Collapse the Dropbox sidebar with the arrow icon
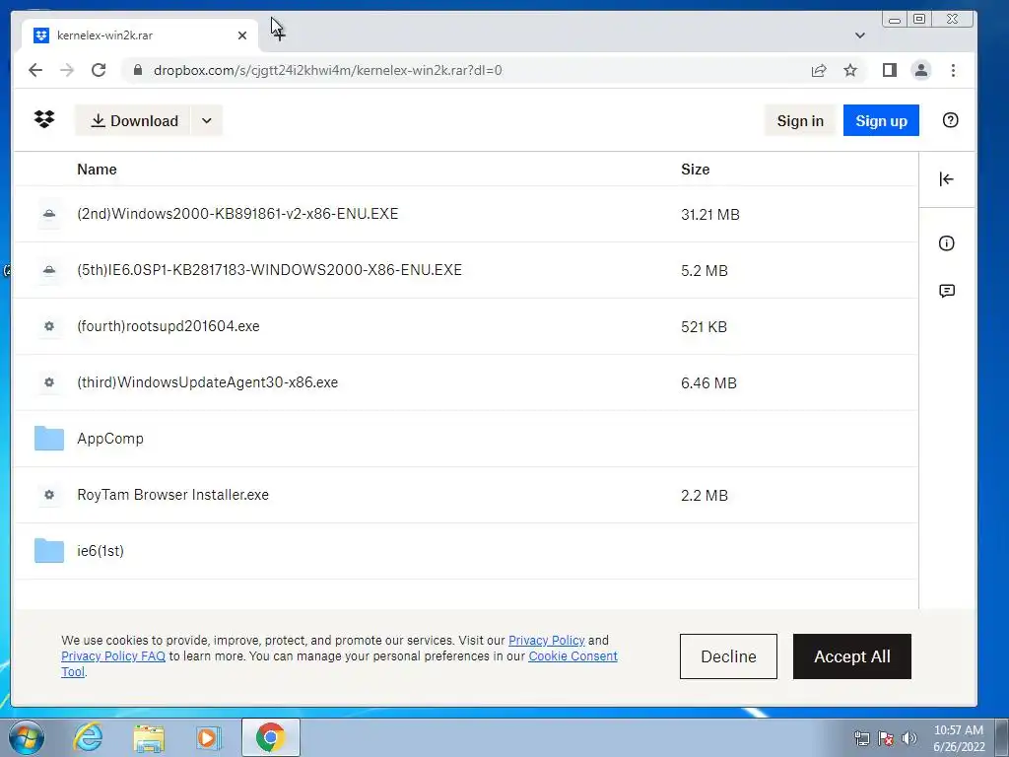The height and width of the screenshot is (757, 1009). [946, 179]
